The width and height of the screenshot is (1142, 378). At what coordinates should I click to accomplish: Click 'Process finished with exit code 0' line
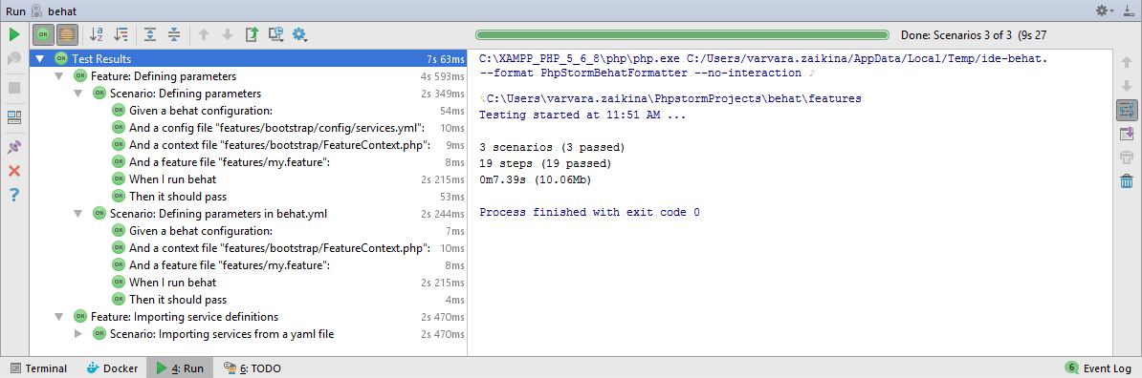pyautogui.click(x=589, y=212)
